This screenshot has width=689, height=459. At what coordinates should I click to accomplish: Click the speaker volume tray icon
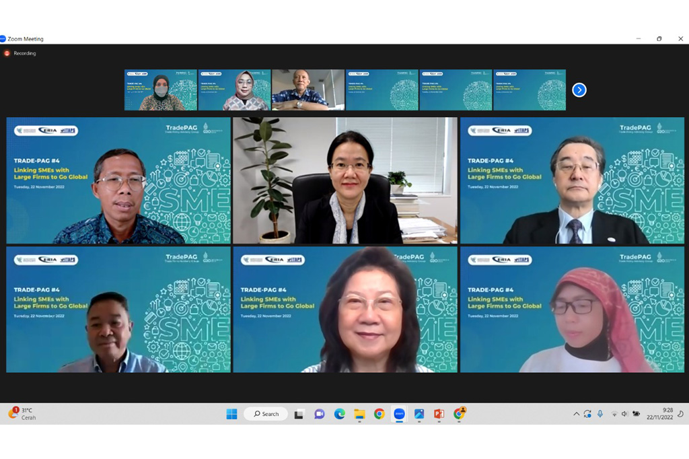(624, 414)
